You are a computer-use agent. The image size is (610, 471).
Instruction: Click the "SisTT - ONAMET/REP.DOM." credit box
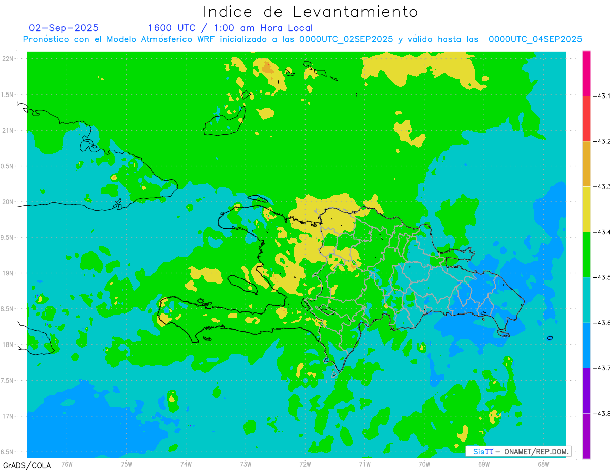click(518, 451)
